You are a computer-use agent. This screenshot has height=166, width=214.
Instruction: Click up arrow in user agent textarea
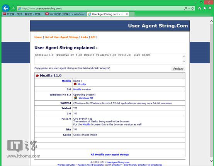[x=184, y=56]
